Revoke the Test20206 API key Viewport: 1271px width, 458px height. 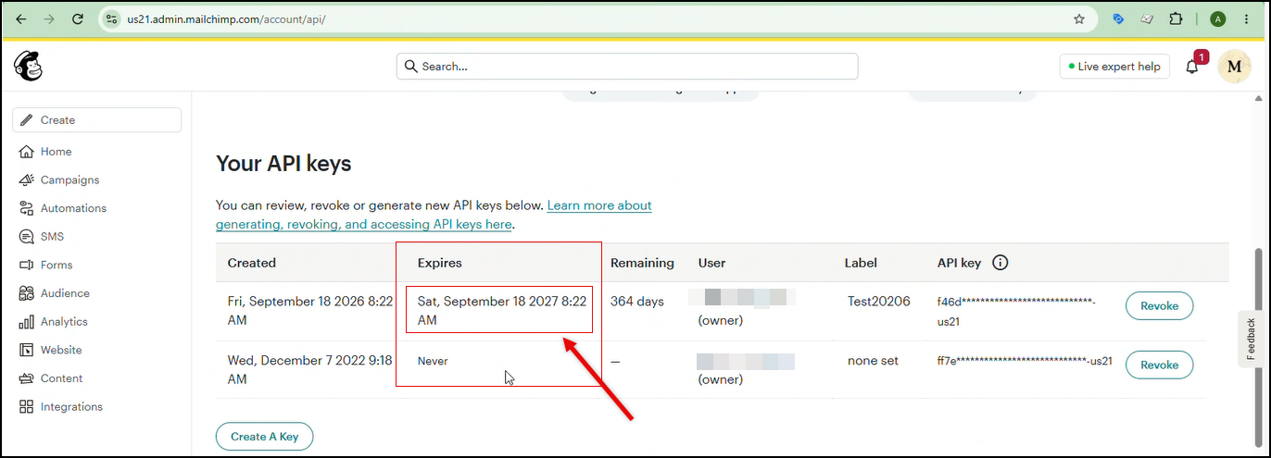tap(1159, 306)
